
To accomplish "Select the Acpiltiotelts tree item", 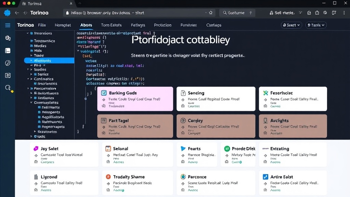I will point(53,117).
